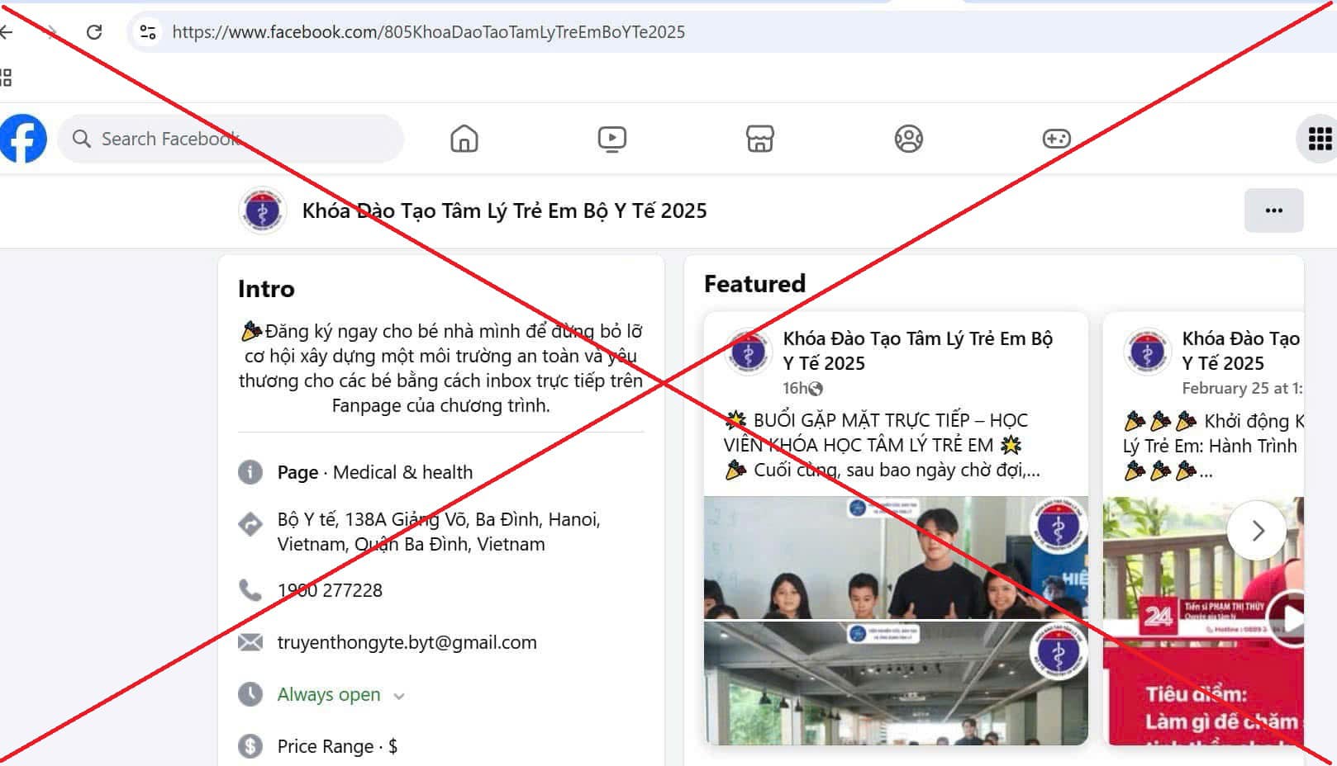Click the next arrow in Featured carousel
This screenshot has height=766, width=1337.
click(1257, 532)
